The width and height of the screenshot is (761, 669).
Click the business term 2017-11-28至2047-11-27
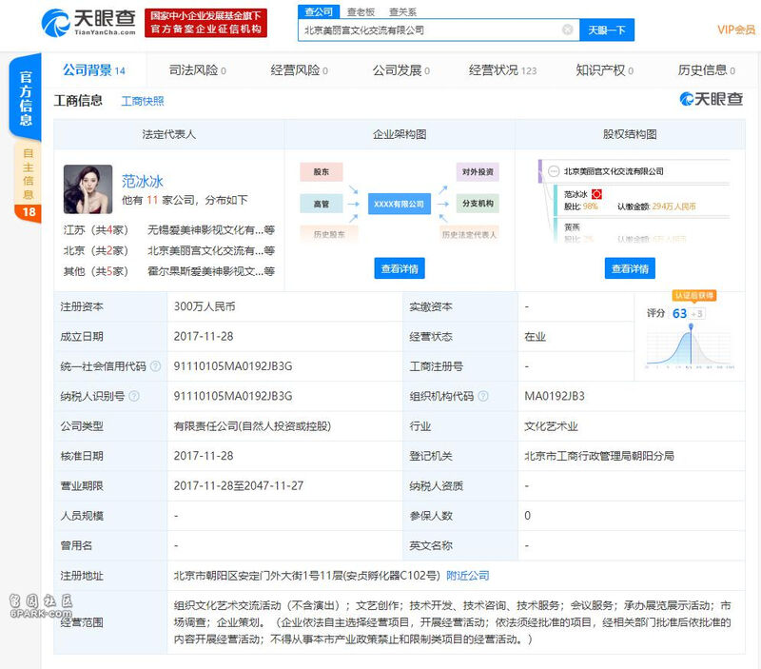coord(239,486)
